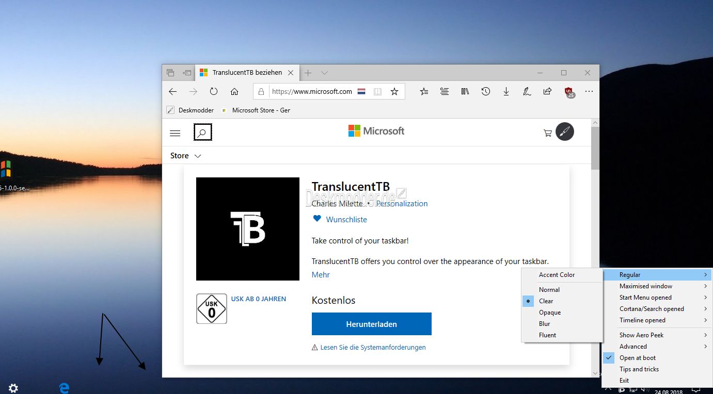
Task: Open the shopping cart
Action: click(548, 133)
